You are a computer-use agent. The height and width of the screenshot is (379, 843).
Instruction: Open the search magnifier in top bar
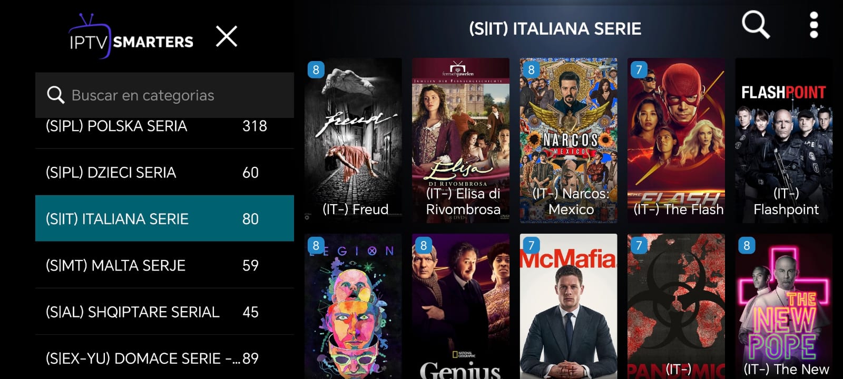tap(756, 25)
